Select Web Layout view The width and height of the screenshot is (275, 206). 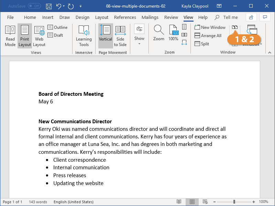click(x=39, y=36)
